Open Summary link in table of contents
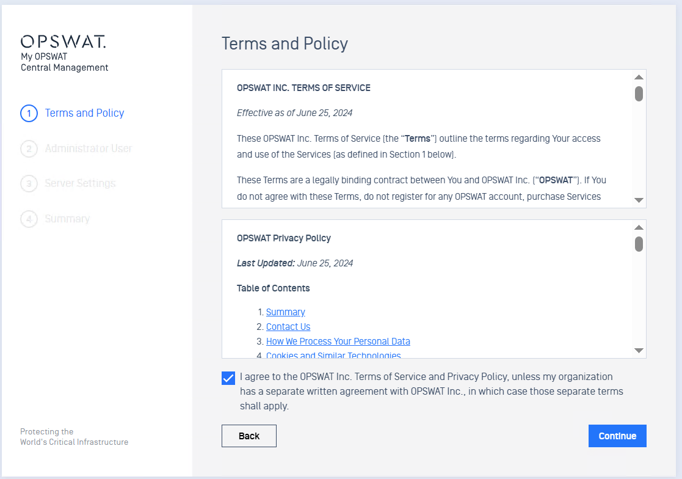The image size is (682, 479). 285,312
